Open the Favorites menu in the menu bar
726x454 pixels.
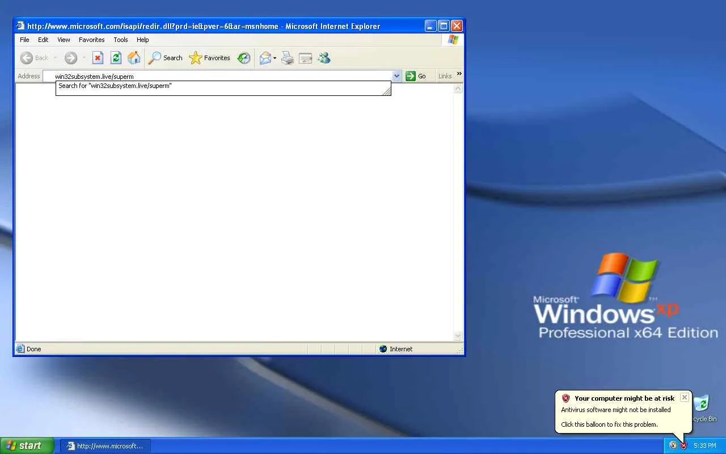(92, 40)
